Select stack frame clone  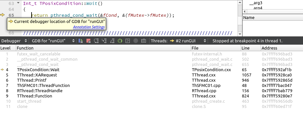pyautogui.click(x=22, y=107)
